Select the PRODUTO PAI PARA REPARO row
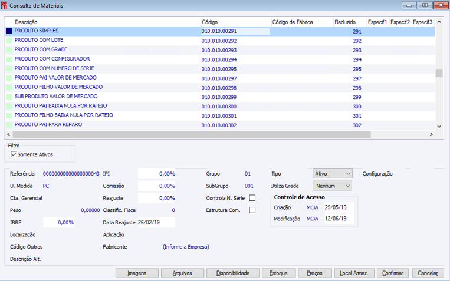Screen dimensions: 450x281 pos(220,125)
